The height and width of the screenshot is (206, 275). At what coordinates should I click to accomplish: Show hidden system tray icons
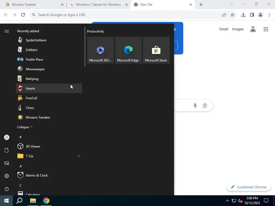[227, 201]
